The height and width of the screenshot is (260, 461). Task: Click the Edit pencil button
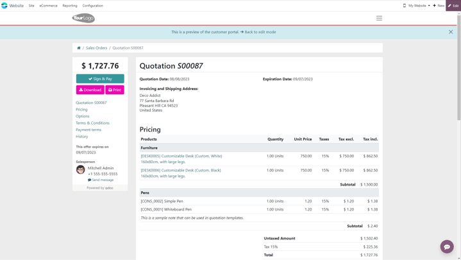pos(453,6)
